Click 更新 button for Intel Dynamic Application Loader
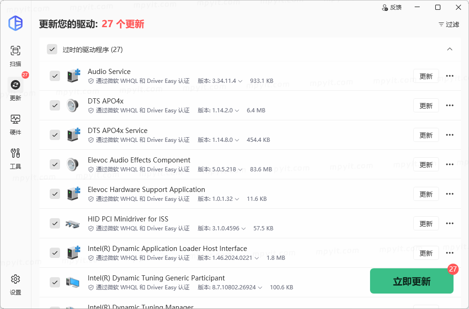469x309 pixels. pyautogui.click(x=426, y=253)
